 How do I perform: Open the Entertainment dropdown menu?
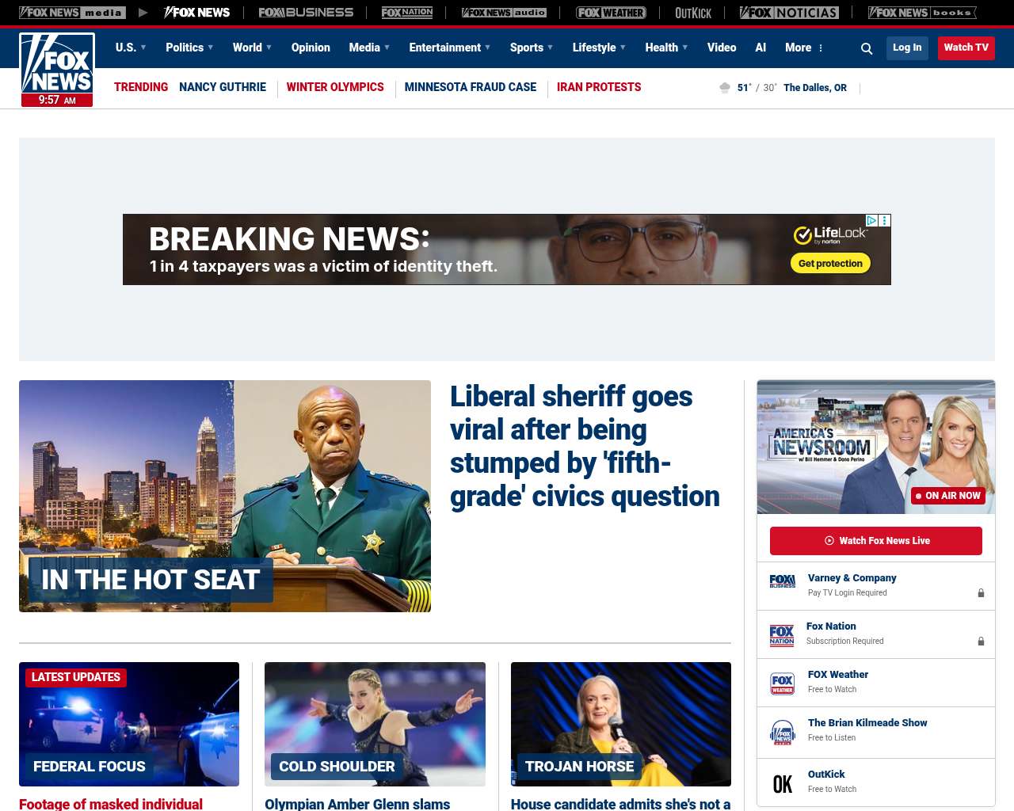(x=449, y=48)
